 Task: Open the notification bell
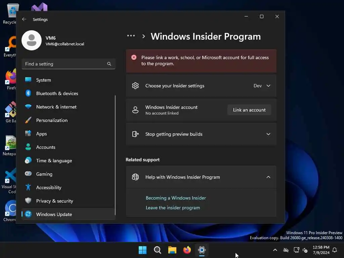335,250
